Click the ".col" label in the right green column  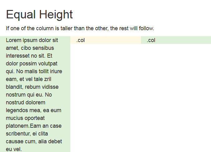(151, 40)
